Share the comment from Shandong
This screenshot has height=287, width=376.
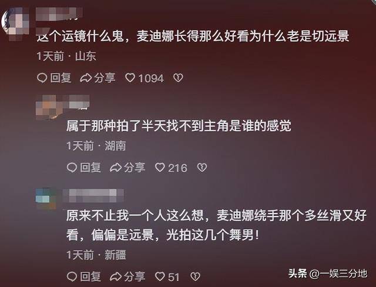pyautogui.click(x=98, y=78)
